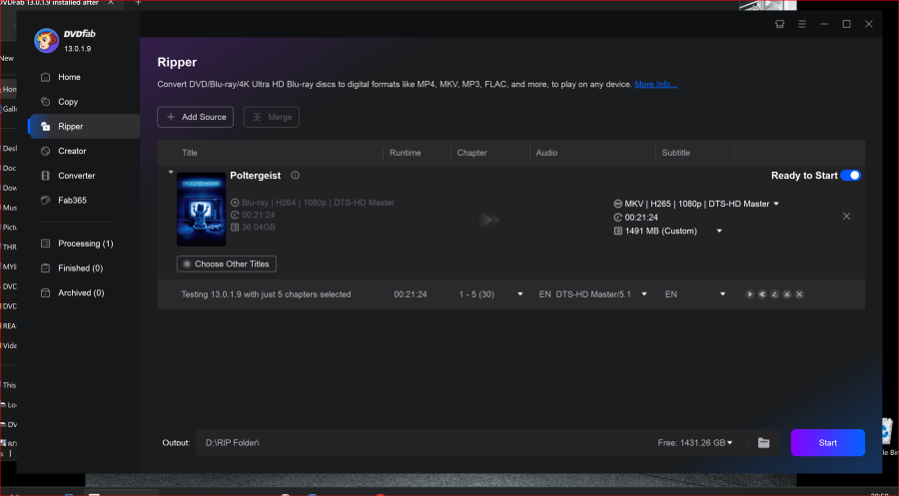Viewport: 899px width, 496px height.
Task: Click the Archived box icon in sidebar
Action: pos(45,292)
